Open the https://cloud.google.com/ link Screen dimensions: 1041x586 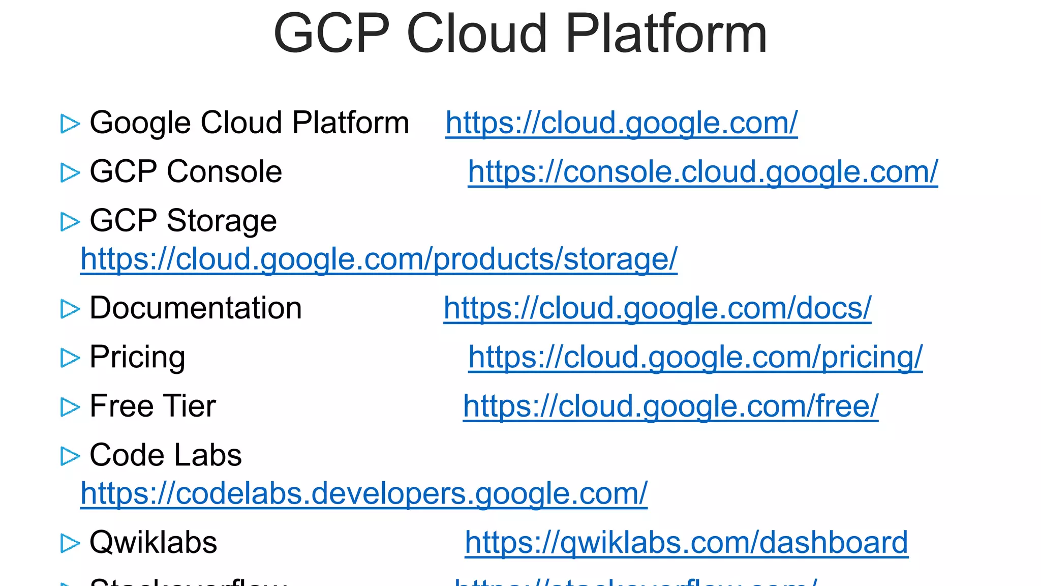point(621,123)
